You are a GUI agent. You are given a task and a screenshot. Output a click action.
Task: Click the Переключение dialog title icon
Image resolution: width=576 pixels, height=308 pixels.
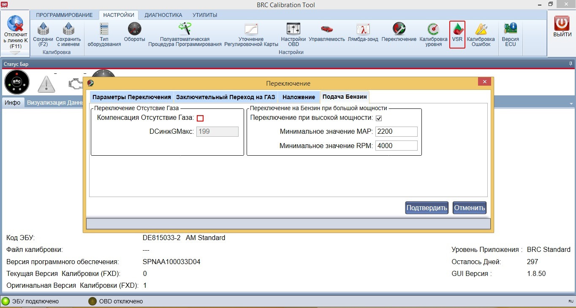pos(90,83)
